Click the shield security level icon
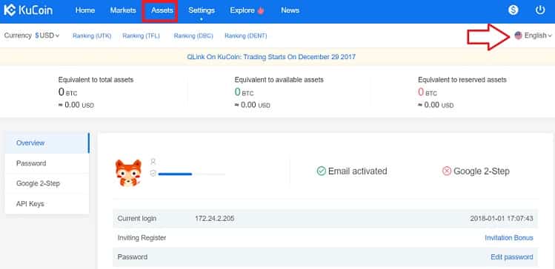The height and width of the screenshot is (269, 555). tap(153, 174)
